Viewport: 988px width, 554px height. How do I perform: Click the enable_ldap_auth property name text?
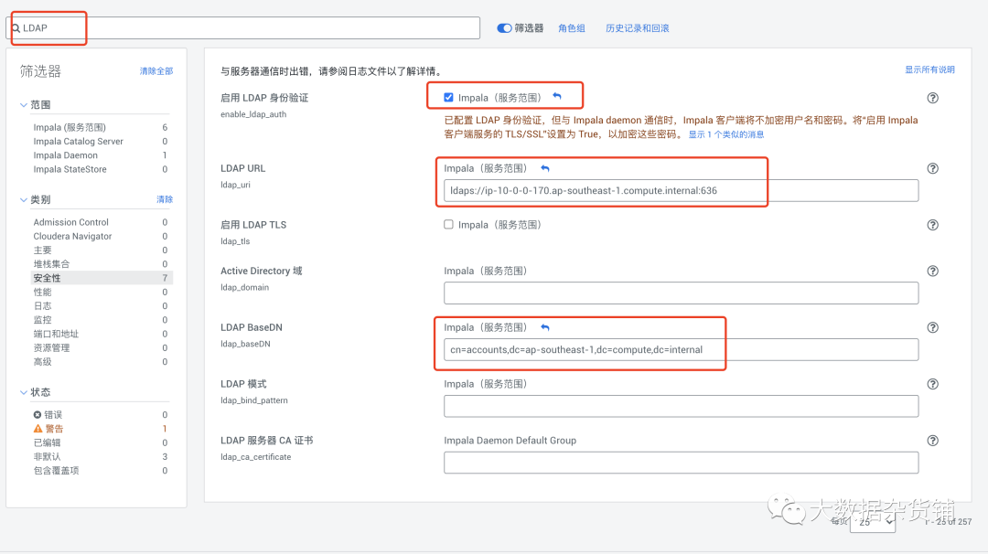click(x=253, y=114)
